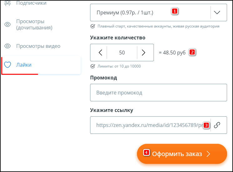Open the Премиум (0.97р. / 1шт.) selector
This screenshot has height=172, width=233.
tap(150, 13)
